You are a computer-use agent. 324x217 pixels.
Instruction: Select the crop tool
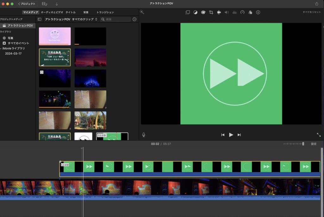click(x=211, y=12)
